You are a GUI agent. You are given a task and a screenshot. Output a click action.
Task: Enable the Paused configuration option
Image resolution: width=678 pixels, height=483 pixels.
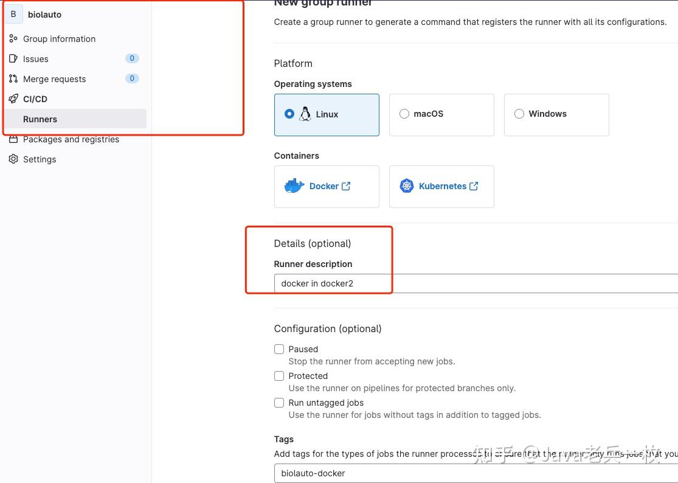click(279, 349)
